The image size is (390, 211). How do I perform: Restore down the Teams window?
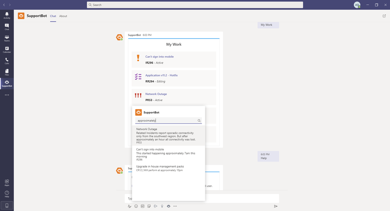click(x=376, y=5)
